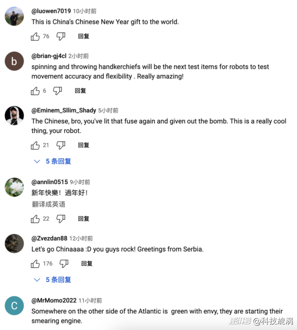The width and height of the screenshot is (297, 330).
Task: Dislike the @brian-gj4cl comment
Action: (57, 91)
